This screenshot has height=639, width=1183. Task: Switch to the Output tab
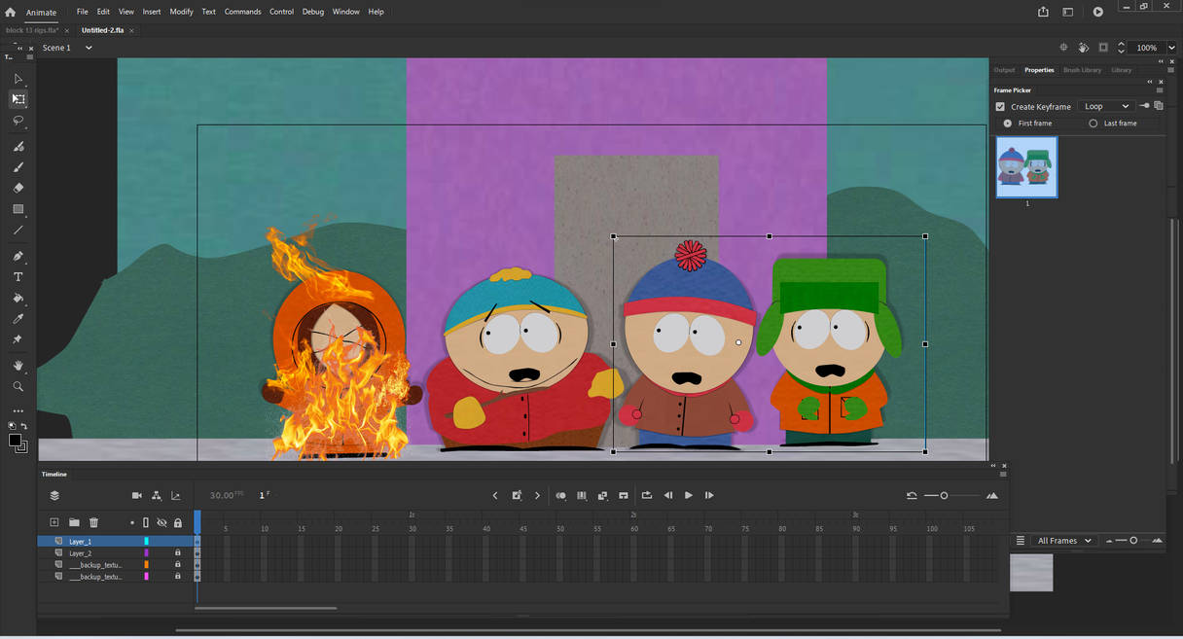(1004, 70)
